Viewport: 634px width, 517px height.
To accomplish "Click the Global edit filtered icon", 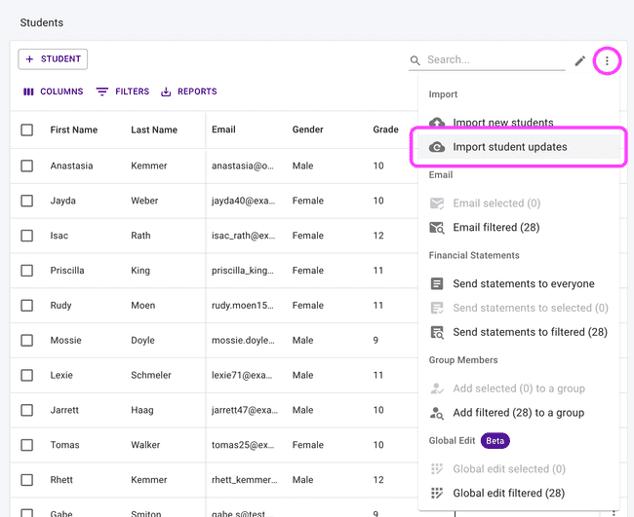I will (437, 494).
